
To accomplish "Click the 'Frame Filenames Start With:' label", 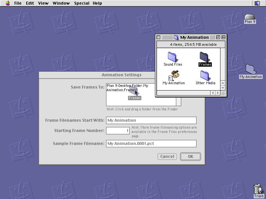I will pyautogui.click(x=74, y=120).
